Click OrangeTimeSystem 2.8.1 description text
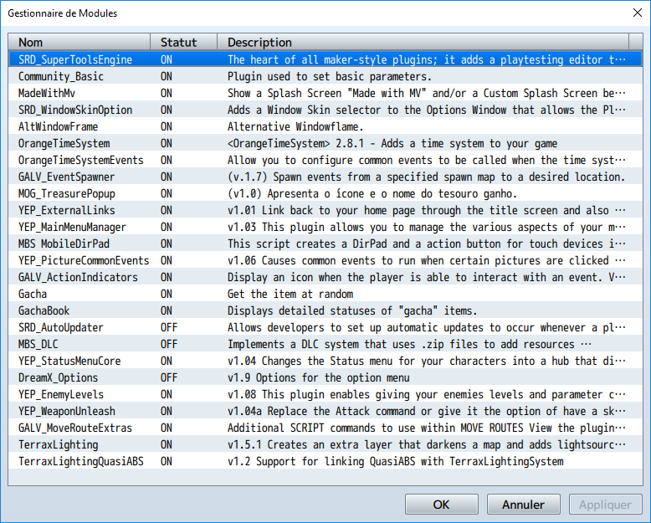This screenshot has height=523, width=651. pos(392,143)
